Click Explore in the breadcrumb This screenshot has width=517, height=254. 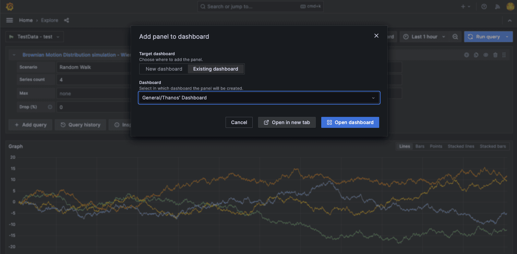point(49,20)
